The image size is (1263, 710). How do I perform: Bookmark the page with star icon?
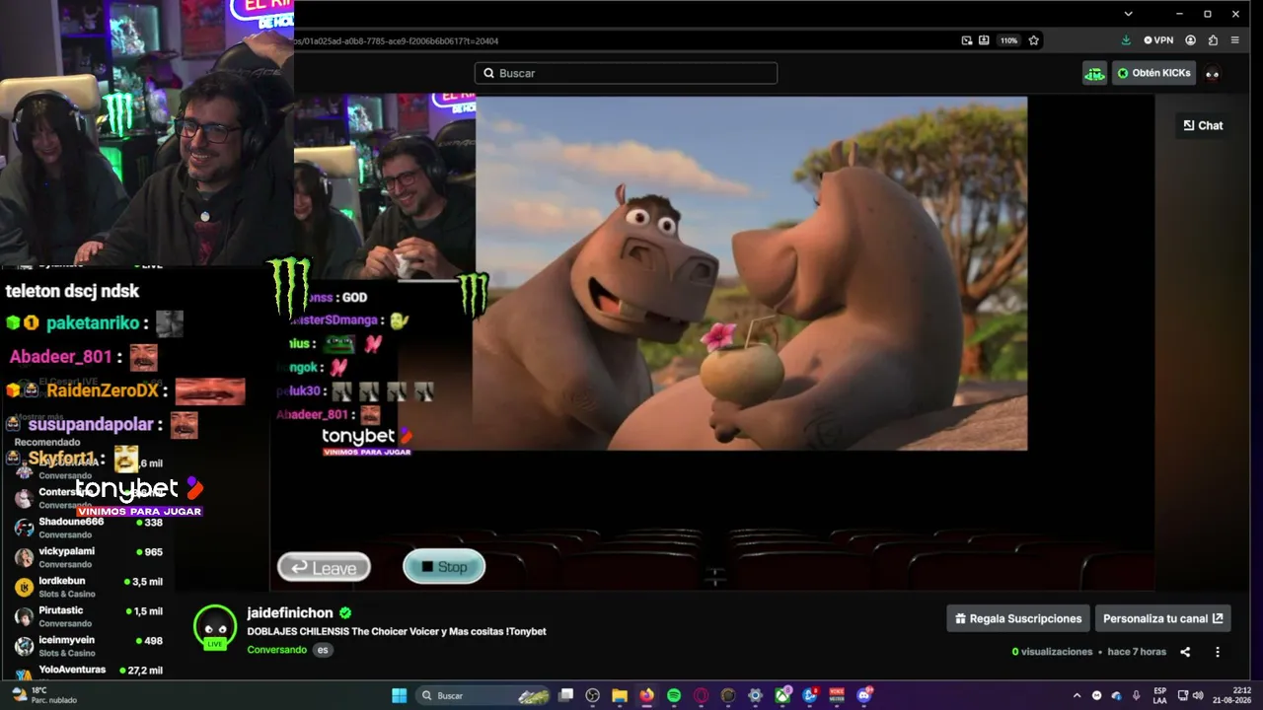(1033, 40)
